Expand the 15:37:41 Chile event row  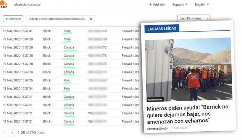(52, 31)
